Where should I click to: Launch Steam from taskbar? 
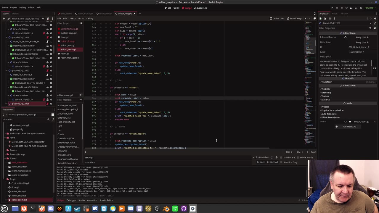[x=77, y=209]
